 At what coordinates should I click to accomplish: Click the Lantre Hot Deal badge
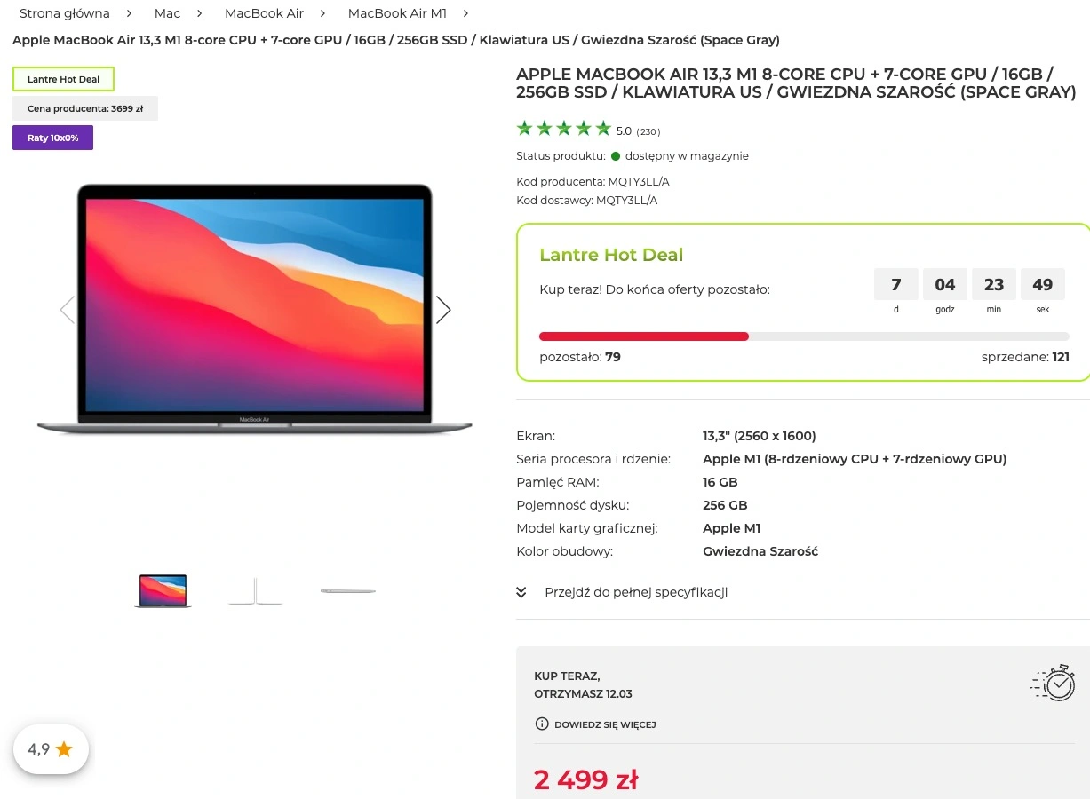pyautogui.click(x=63, y=79)
